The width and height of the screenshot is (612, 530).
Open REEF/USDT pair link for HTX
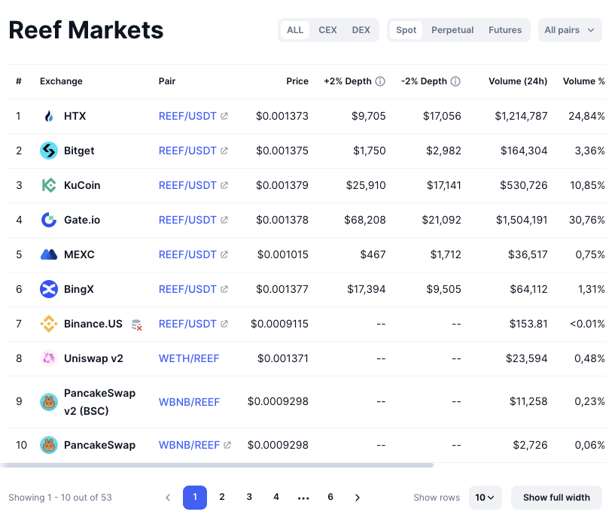pos(187,116)
